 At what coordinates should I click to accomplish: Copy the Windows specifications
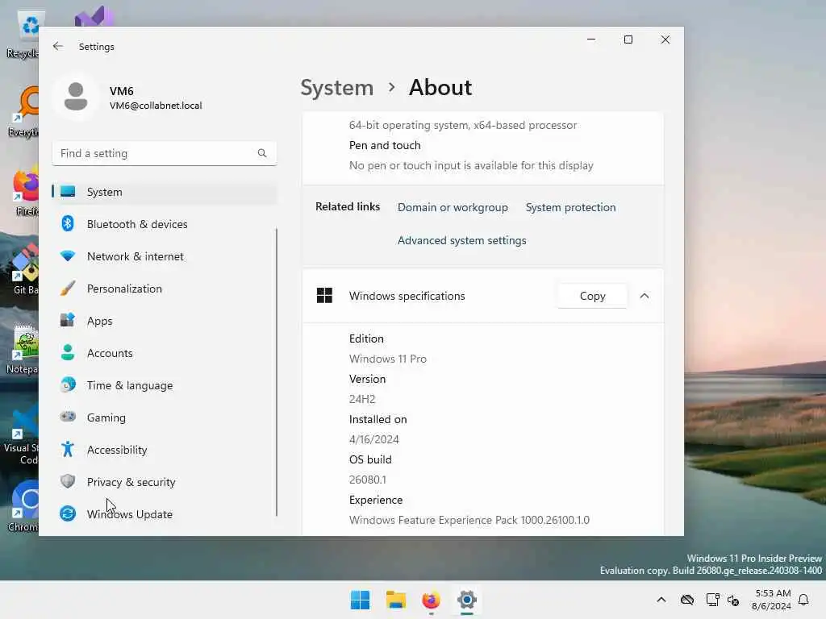click(x=592, y=296)
